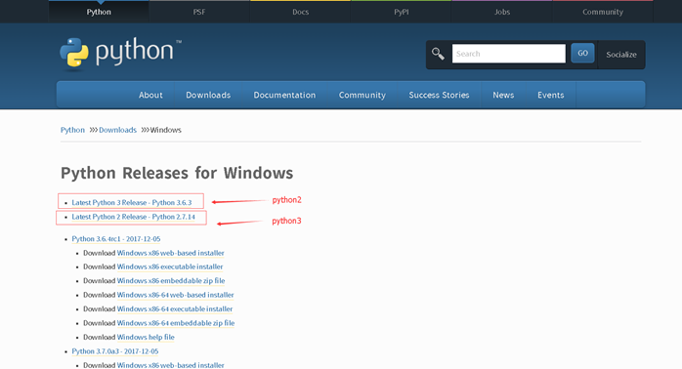Open the News navigation menu
Image resolution: width=682 pixels, height=369 pixels.
click(x=503, y=95)
